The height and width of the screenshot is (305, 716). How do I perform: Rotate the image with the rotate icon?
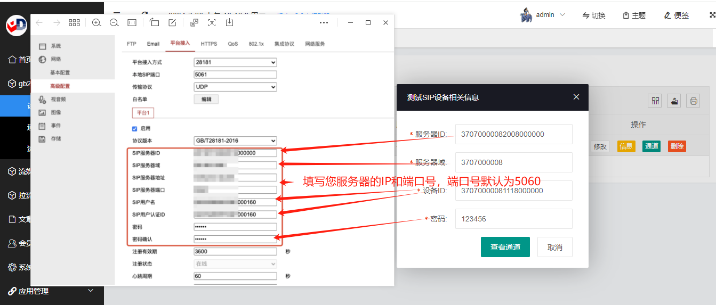[154, 22]
